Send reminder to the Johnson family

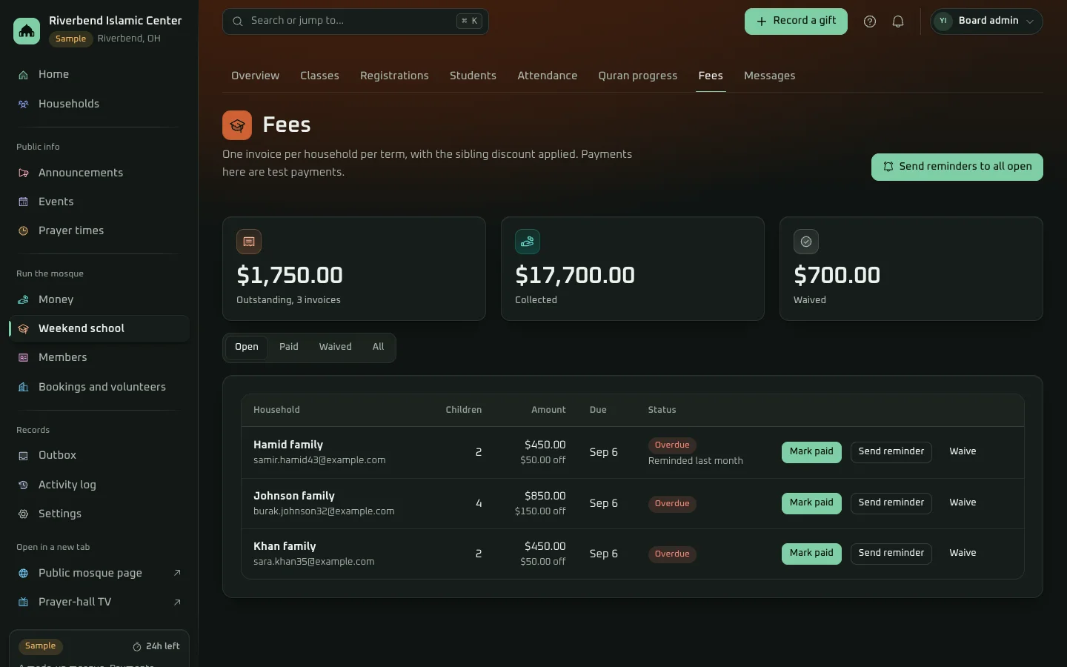[x=891, y=503]
